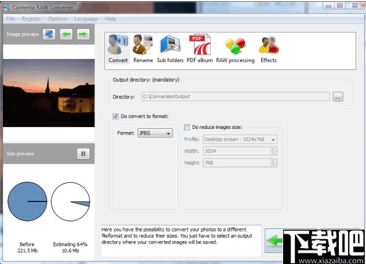Viewport: 366px width, 264px height.
Task: Uncheck Do convert to format checkbox
Action: (x=115, y=116)
